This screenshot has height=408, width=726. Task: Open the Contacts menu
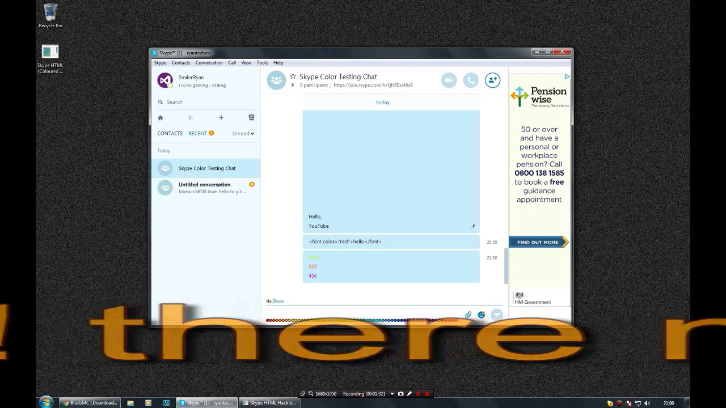[x=181, y=63]
